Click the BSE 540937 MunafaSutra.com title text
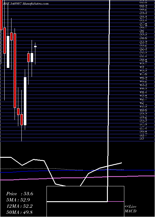The height and width of the screenshot is (217, 155). pos(26,4)
